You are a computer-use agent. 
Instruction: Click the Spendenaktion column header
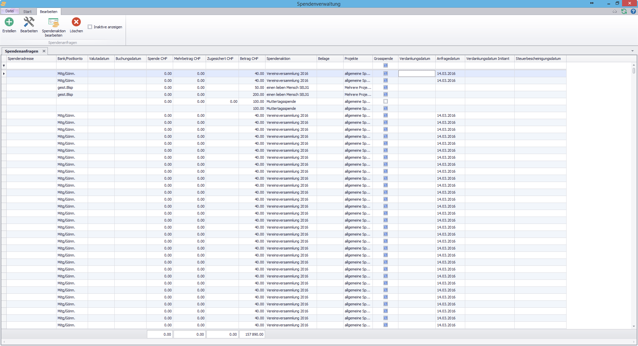tap(278, 59)
